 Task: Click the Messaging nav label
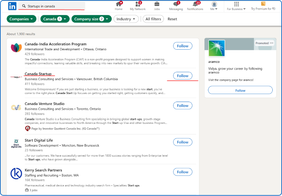[176, 9]
